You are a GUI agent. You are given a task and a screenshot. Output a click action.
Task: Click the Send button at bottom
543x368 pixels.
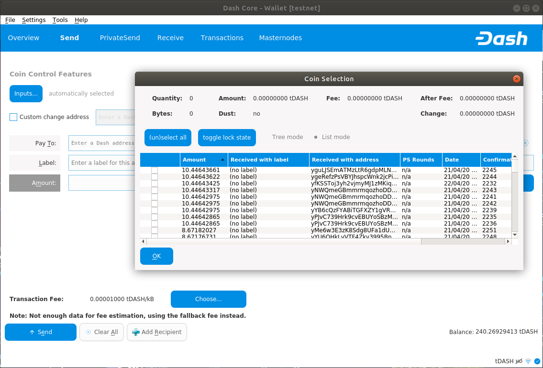[x=41, y=332]
